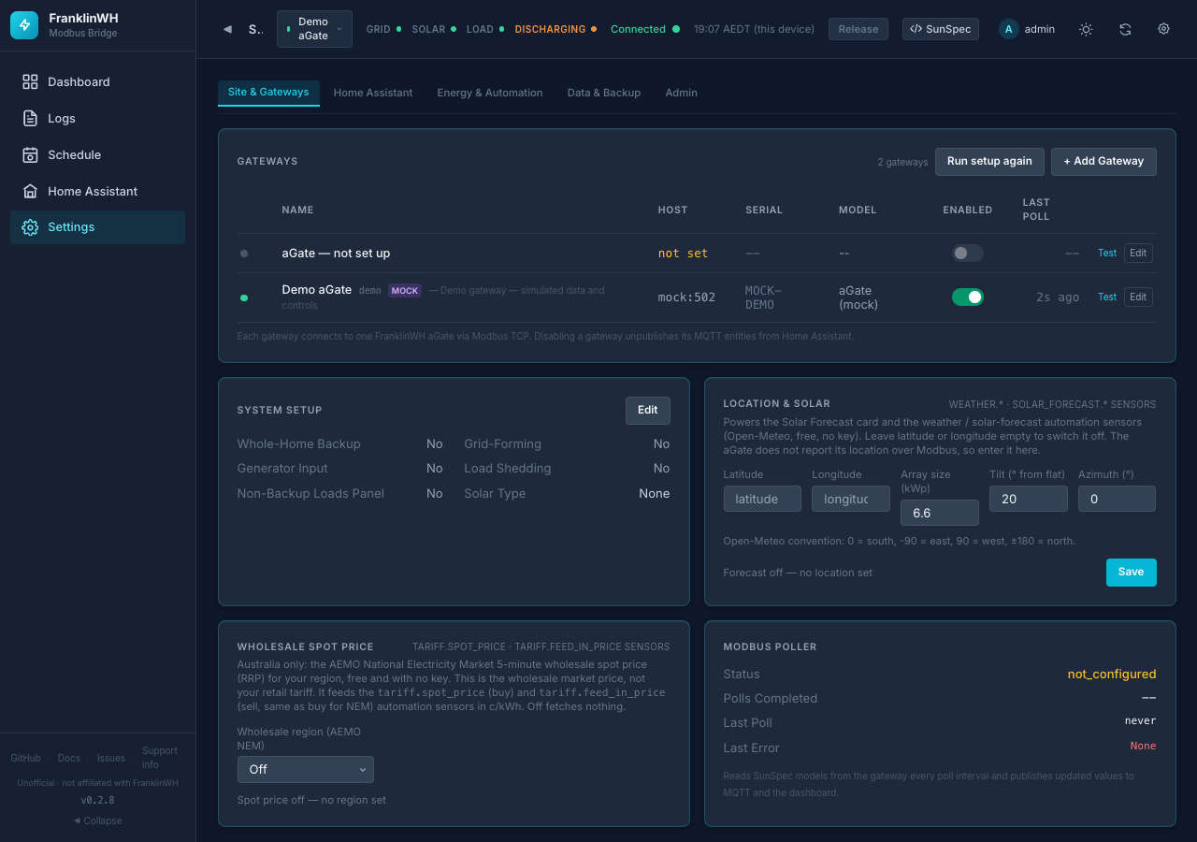Click + Add Gateway button
Image resolution: width=1197 pixels, height=842 pixels.
click(1103, 161)
